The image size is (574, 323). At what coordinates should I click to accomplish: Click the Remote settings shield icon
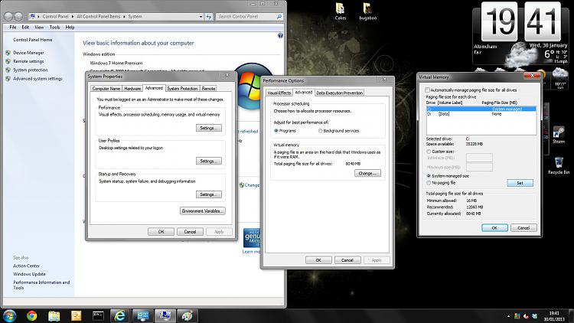(8, 61)
